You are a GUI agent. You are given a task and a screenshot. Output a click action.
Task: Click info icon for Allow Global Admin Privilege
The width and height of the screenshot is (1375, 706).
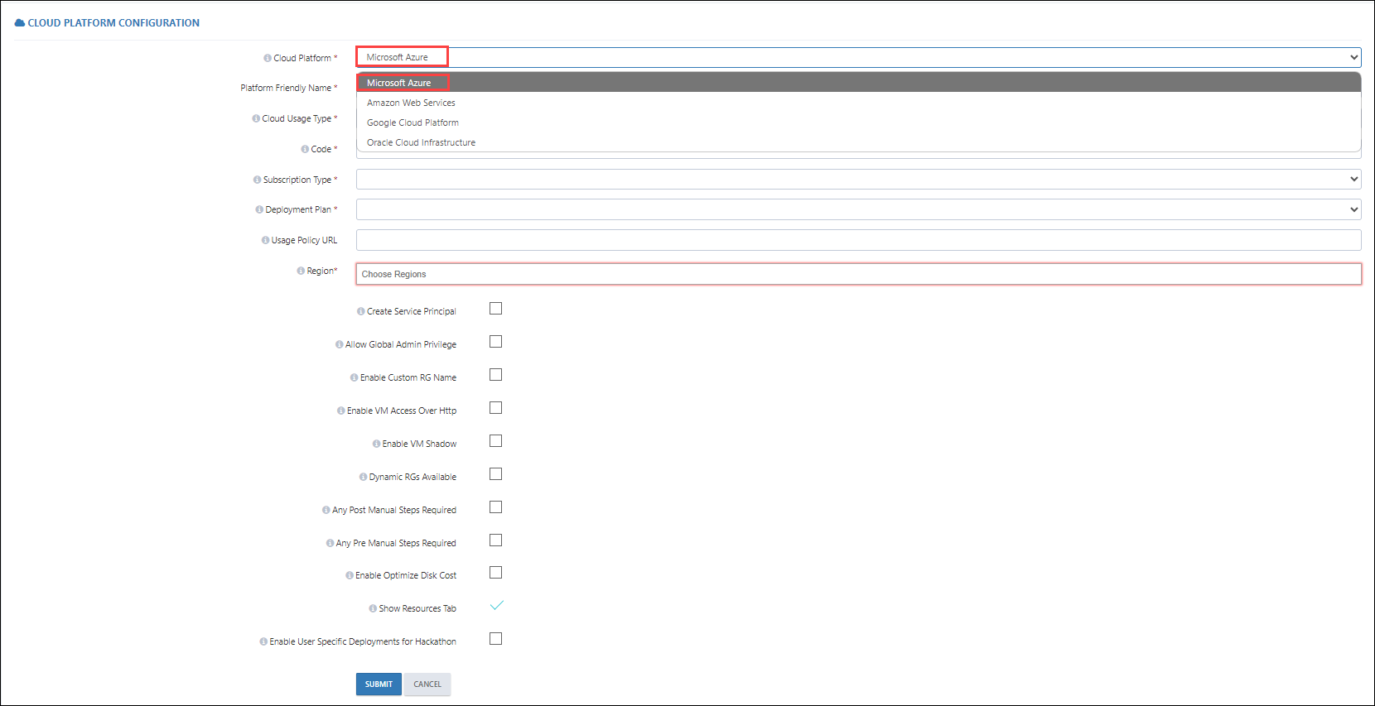[340, 344]
